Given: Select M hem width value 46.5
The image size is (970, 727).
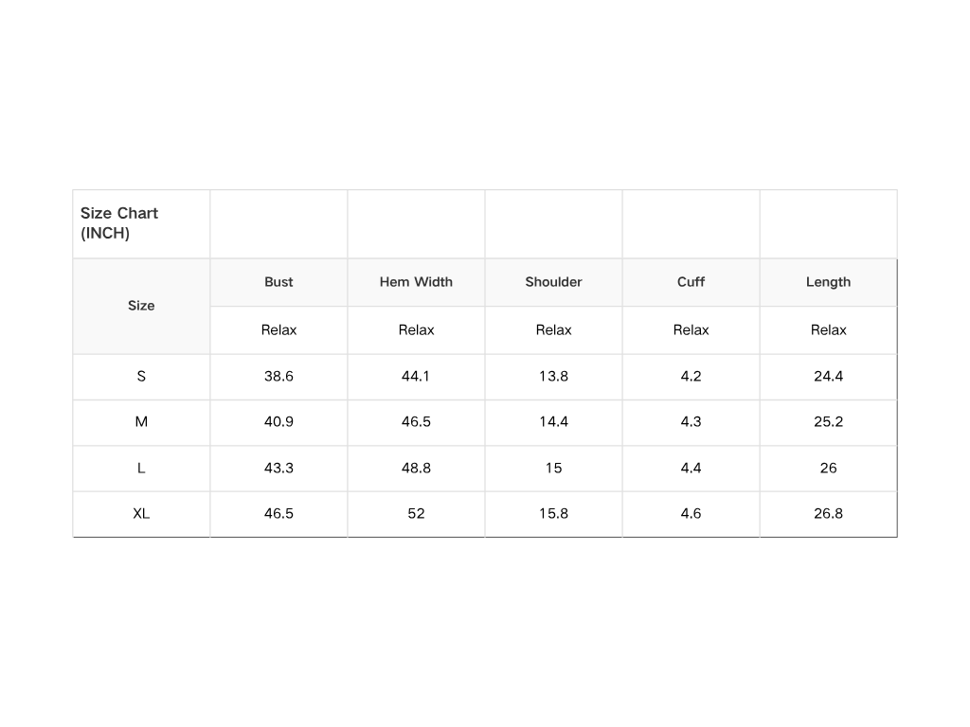Looking at the screenshot, I should [416, 422].
